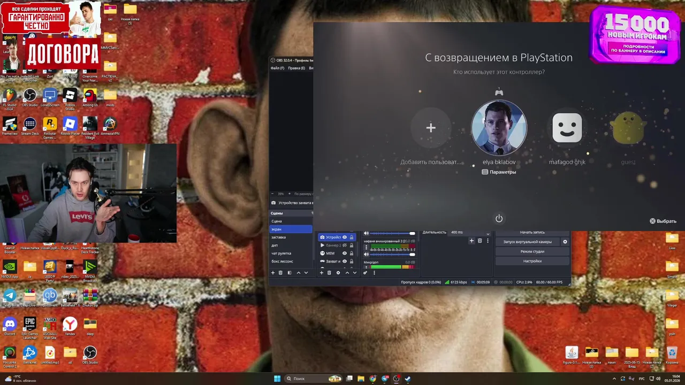685x385 pixels.
Task: Unlock the МЕМ source lock icon
Action: pos(351,253)
